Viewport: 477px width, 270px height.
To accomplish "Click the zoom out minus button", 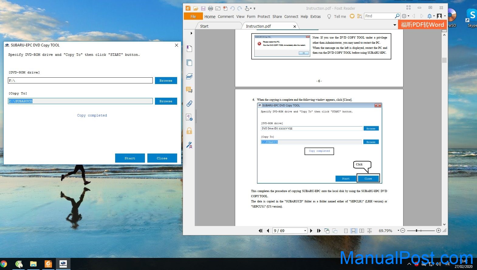I will click(x=403, y=231).
